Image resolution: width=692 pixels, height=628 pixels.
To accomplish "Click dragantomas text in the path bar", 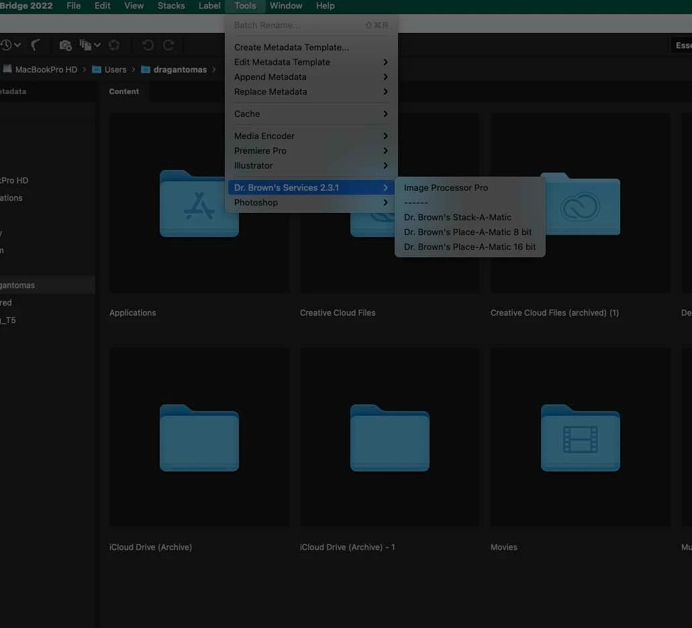I will [180, 70].
